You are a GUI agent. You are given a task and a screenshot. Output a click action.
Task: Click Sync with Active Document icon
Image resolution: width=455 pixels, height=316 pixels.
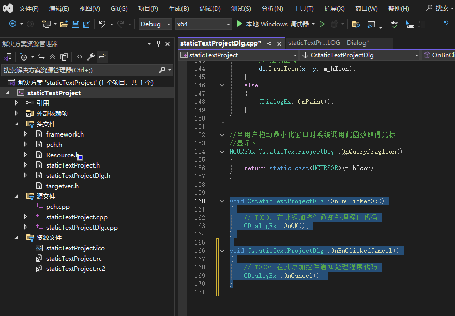tap(41, 57)
